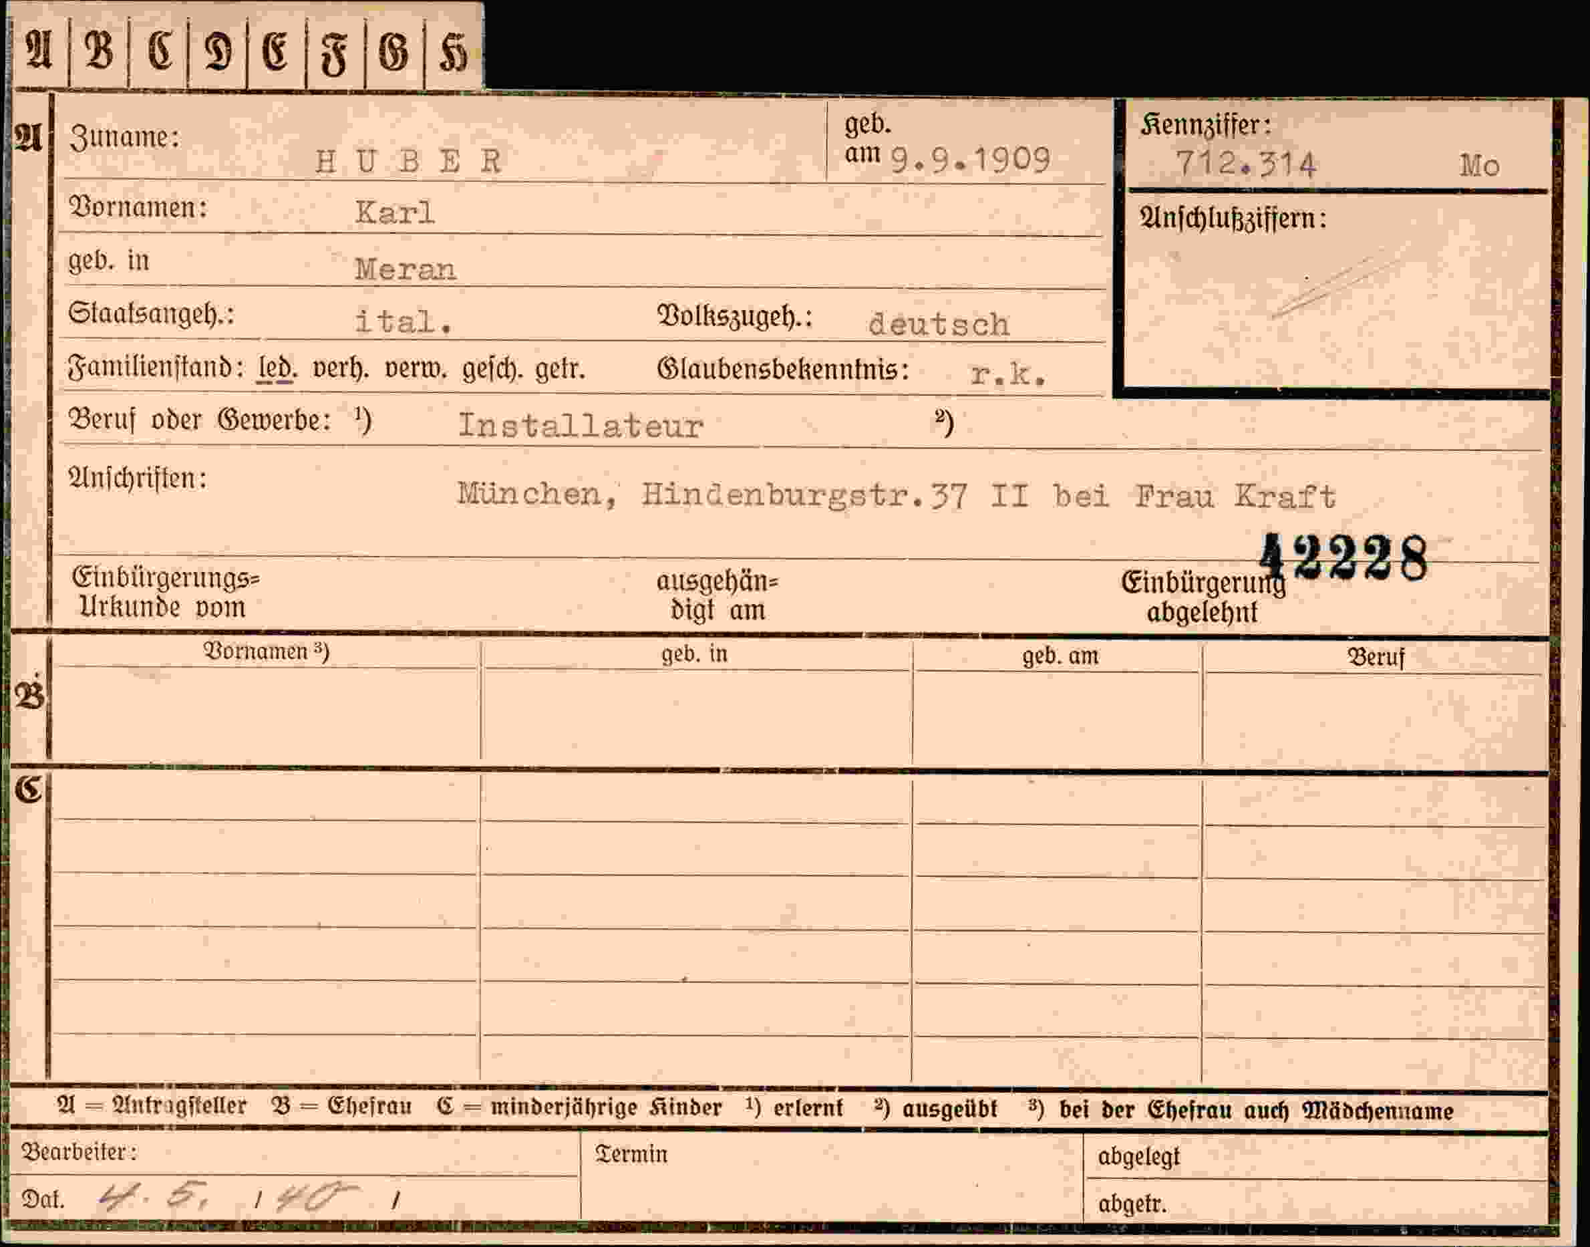The width and height of the screenshot is (1590, 1247).
Task: Click the Kennziffer number 712.314
Action: pyautogui.click(x=1247, y=164)
